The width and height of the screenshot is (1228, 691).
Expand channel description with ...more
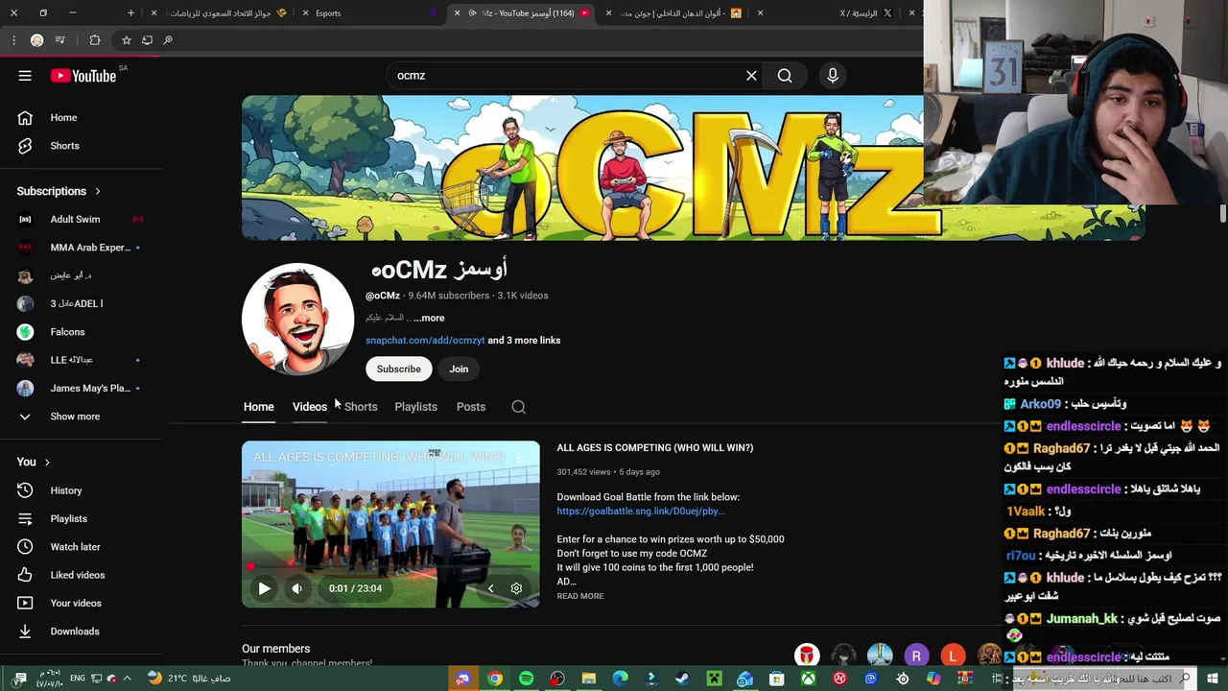(429, 318)
